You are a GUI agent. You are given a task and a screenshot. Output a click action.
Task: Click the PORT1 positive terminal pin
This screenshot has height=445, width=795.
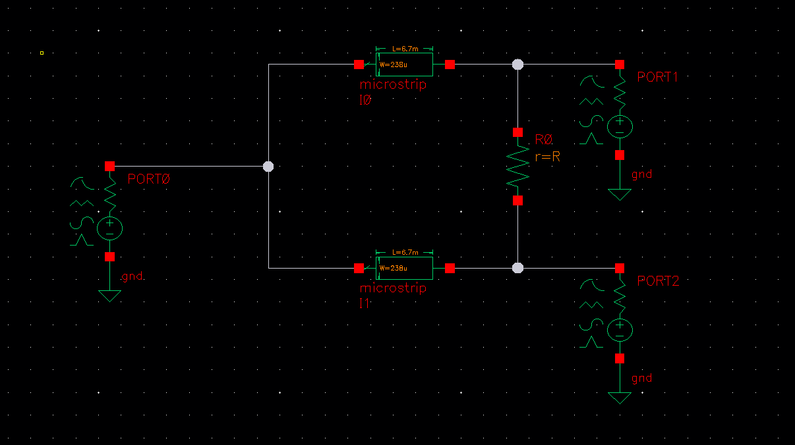(620, 65)
